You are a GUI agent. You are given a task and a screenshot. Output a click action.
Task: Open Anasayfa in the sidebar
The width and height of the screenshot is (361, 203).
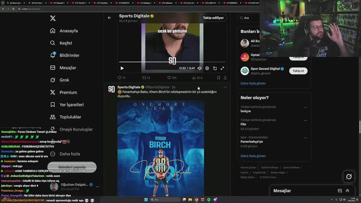[x=64, y=31]
